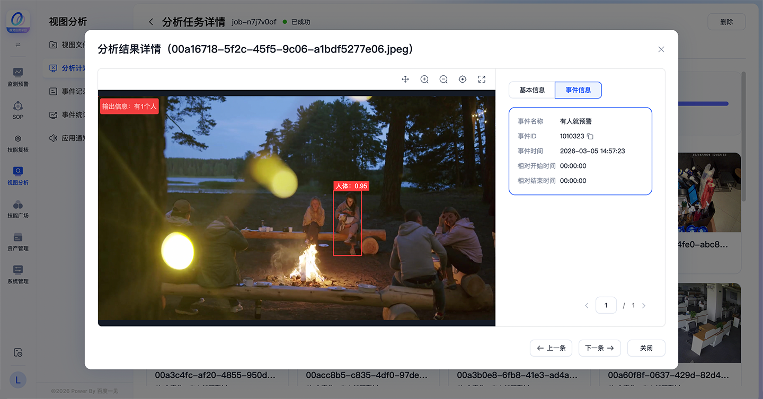Image resolution: width=763 pixels, height=399 pixels.
Task: Click the 相对开始时间 value 00:00:00
Action: tap(573, 166)
